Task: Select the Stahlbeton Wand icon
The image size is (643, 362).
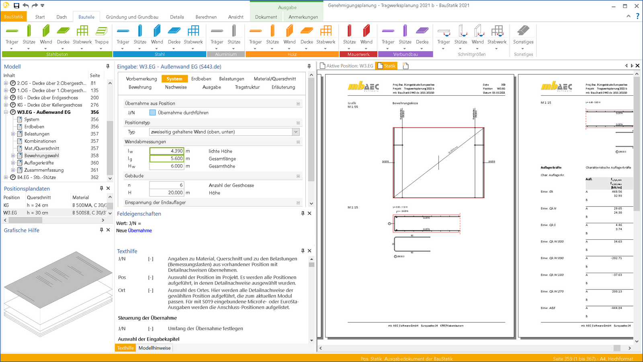Action: (x=46, y=31)
